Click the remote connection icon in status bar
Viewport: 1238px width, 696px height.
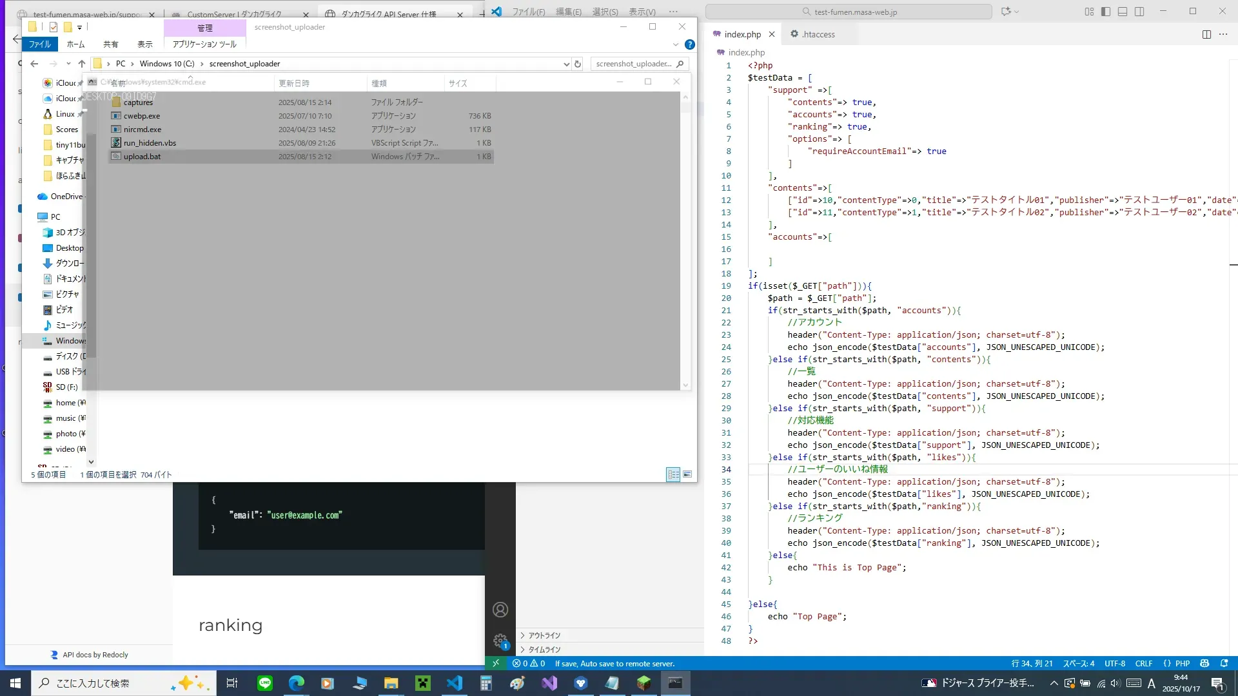click(x=496, y=663)
